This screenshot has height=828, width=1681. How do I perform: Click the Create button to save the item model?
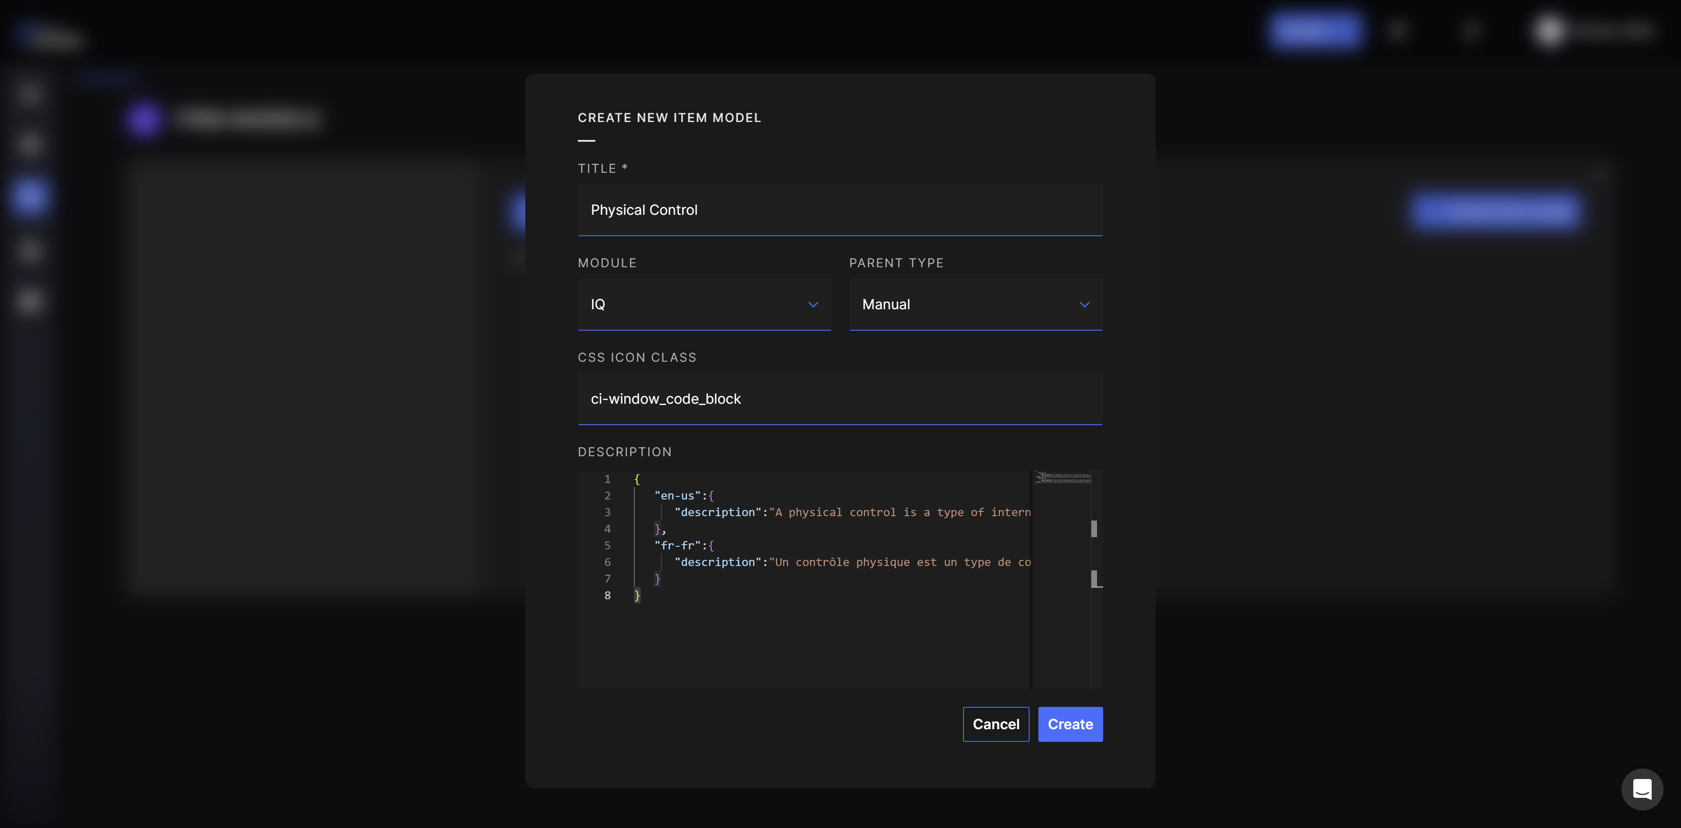point(1069,724)
